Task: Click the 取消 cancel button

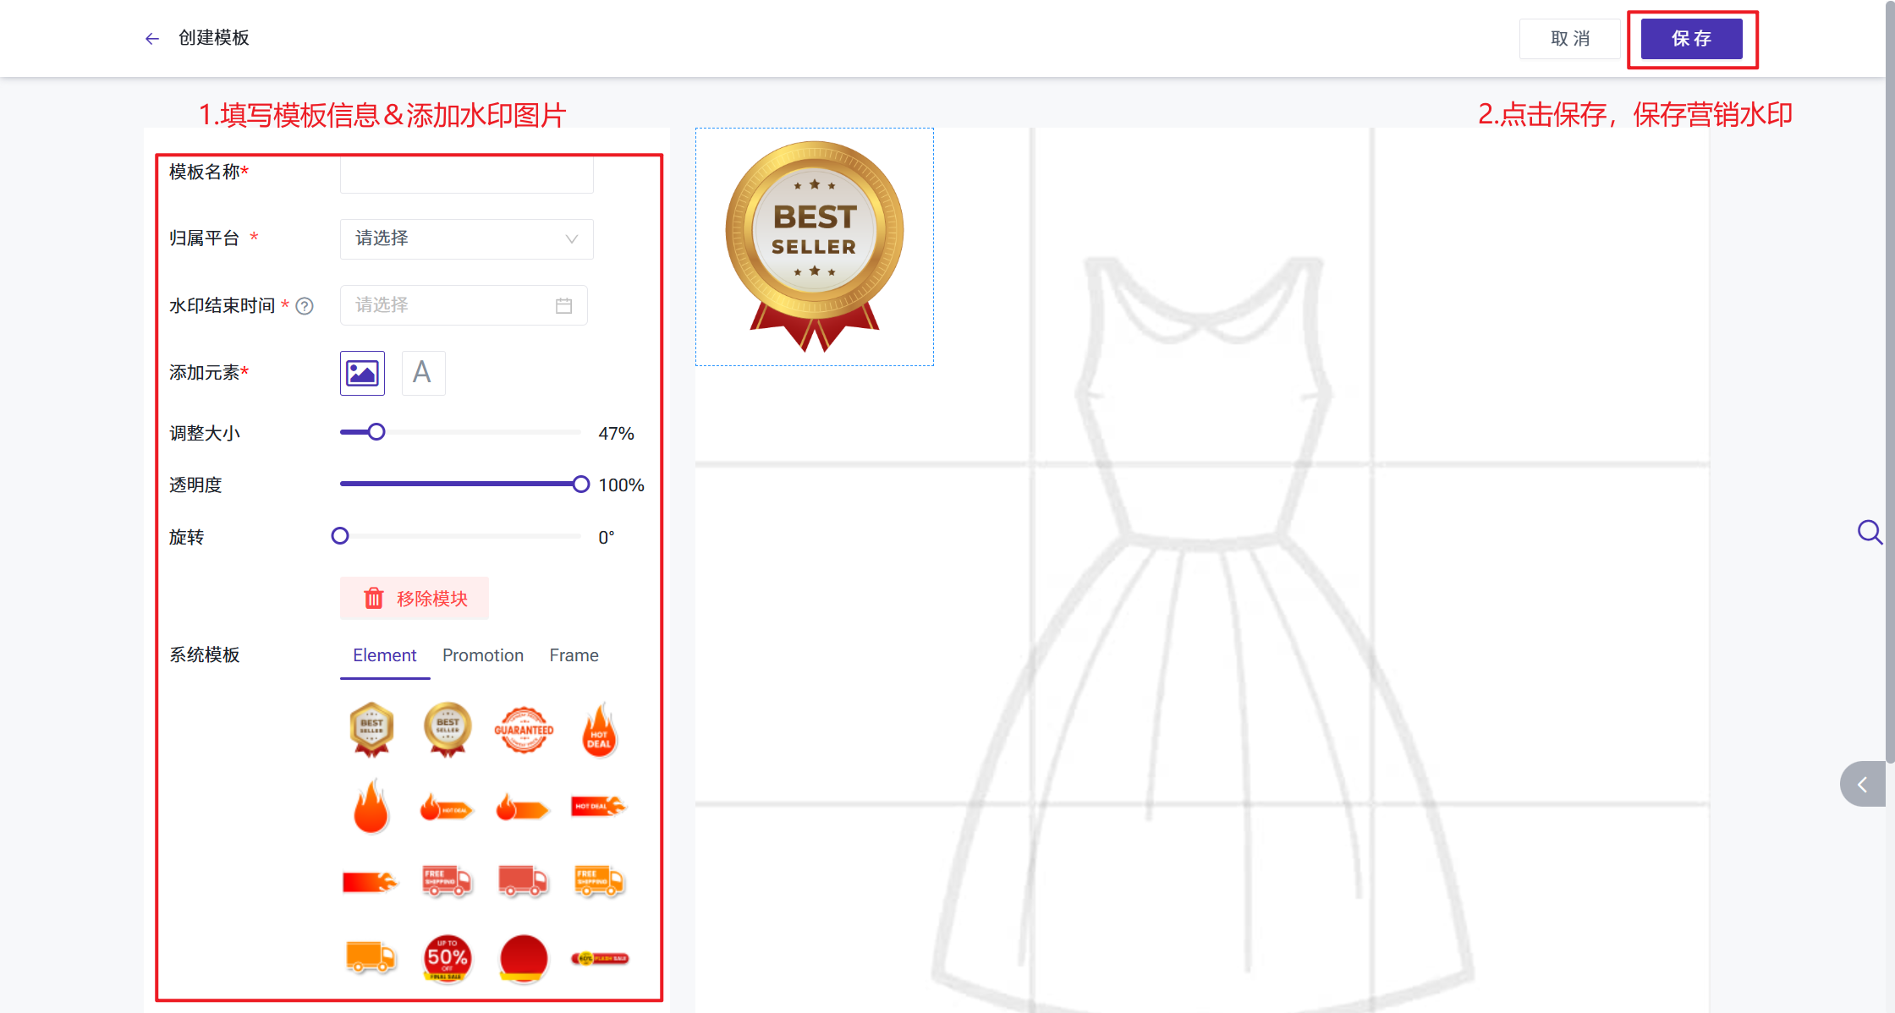Action: (x=1569, y=39)
